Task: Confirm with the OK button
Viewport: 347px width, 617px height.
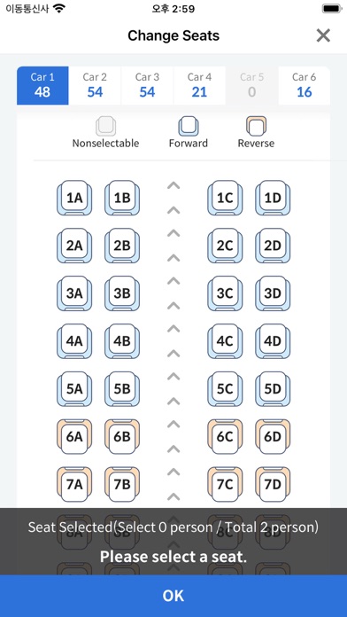Action: point(173,596)
